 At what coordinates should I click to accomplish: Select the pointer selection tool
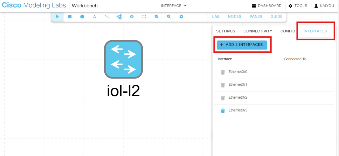[58, 16]
